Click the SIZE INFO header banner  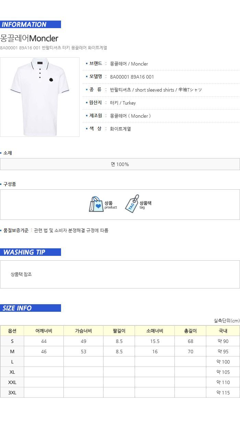point(31,308)
